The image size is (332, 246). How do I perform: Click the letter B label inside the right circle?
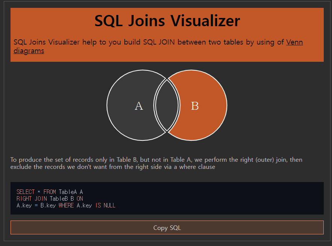(195, 106)
